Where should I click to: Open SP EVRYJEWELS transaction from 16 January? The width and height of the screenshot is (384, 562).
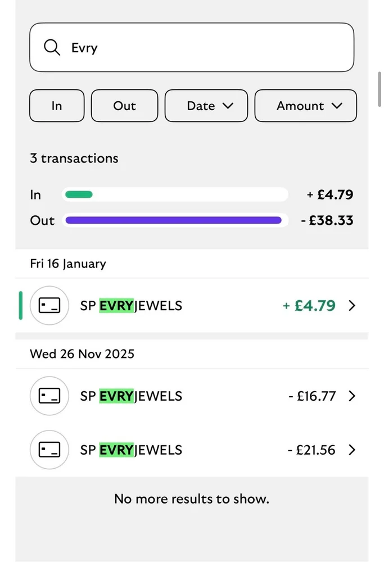(192, 305)
